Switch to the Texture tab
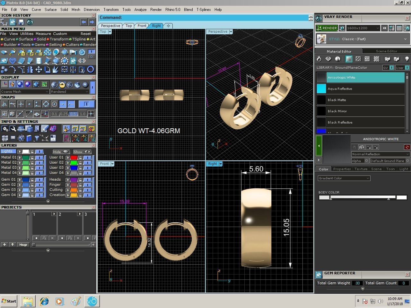 point(361,169)
